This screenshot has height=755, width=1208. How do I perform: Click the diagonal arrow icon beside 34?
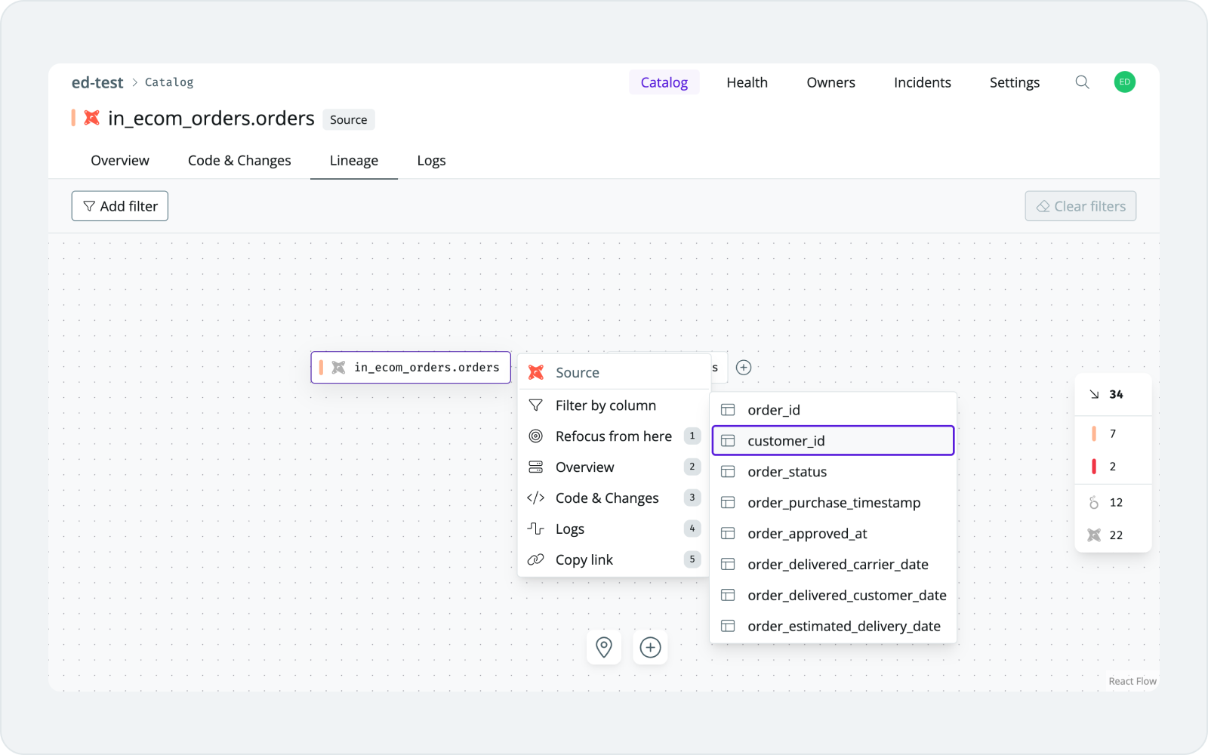(1094, 394)
